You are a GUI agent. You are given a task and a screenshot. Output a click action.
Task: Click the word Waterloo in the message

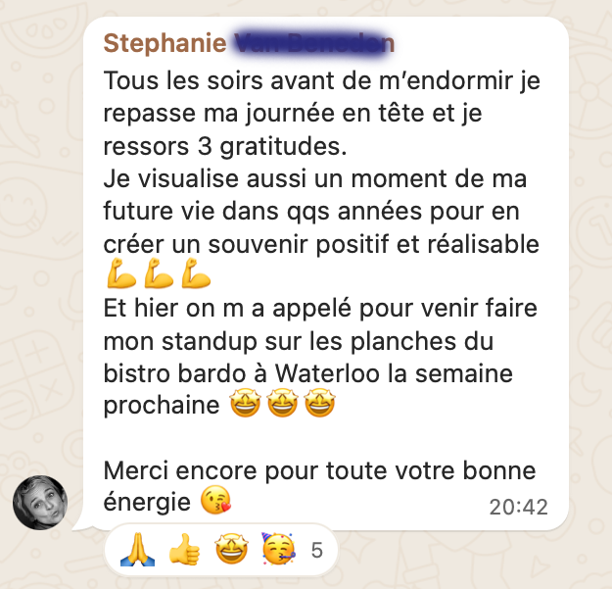pyautogui.click(x=327, y=373)
